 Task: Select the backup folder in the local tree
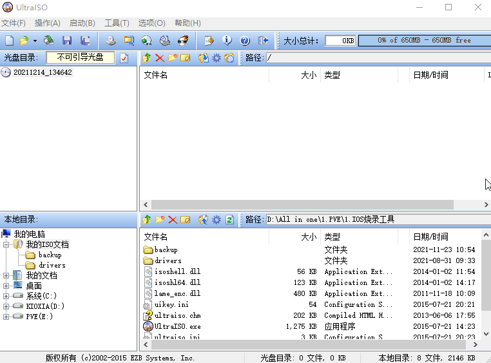pyautogui.click(x=50, y=255)
